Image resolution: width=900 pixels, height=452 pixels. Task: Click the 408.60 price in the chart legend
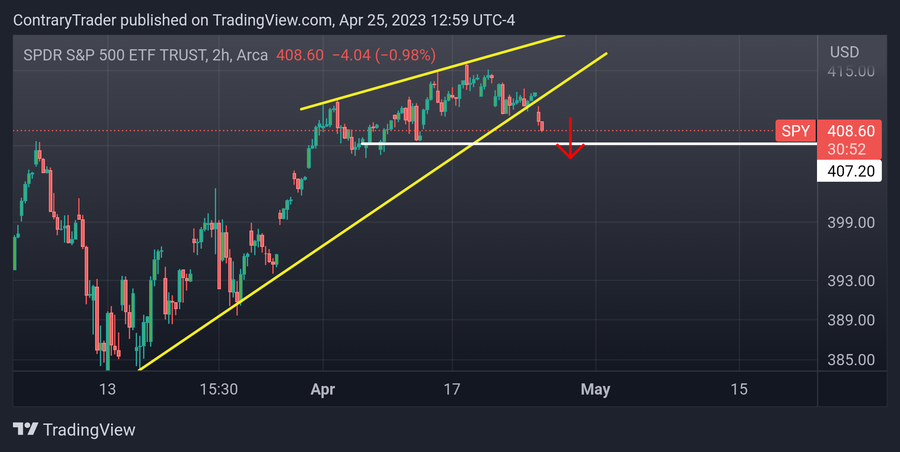click(300, 55)
